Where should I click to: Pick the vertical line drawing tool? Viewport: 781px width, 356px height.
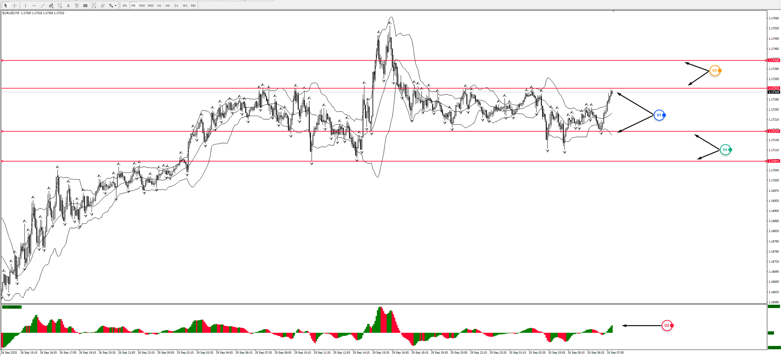coord(26,6)
